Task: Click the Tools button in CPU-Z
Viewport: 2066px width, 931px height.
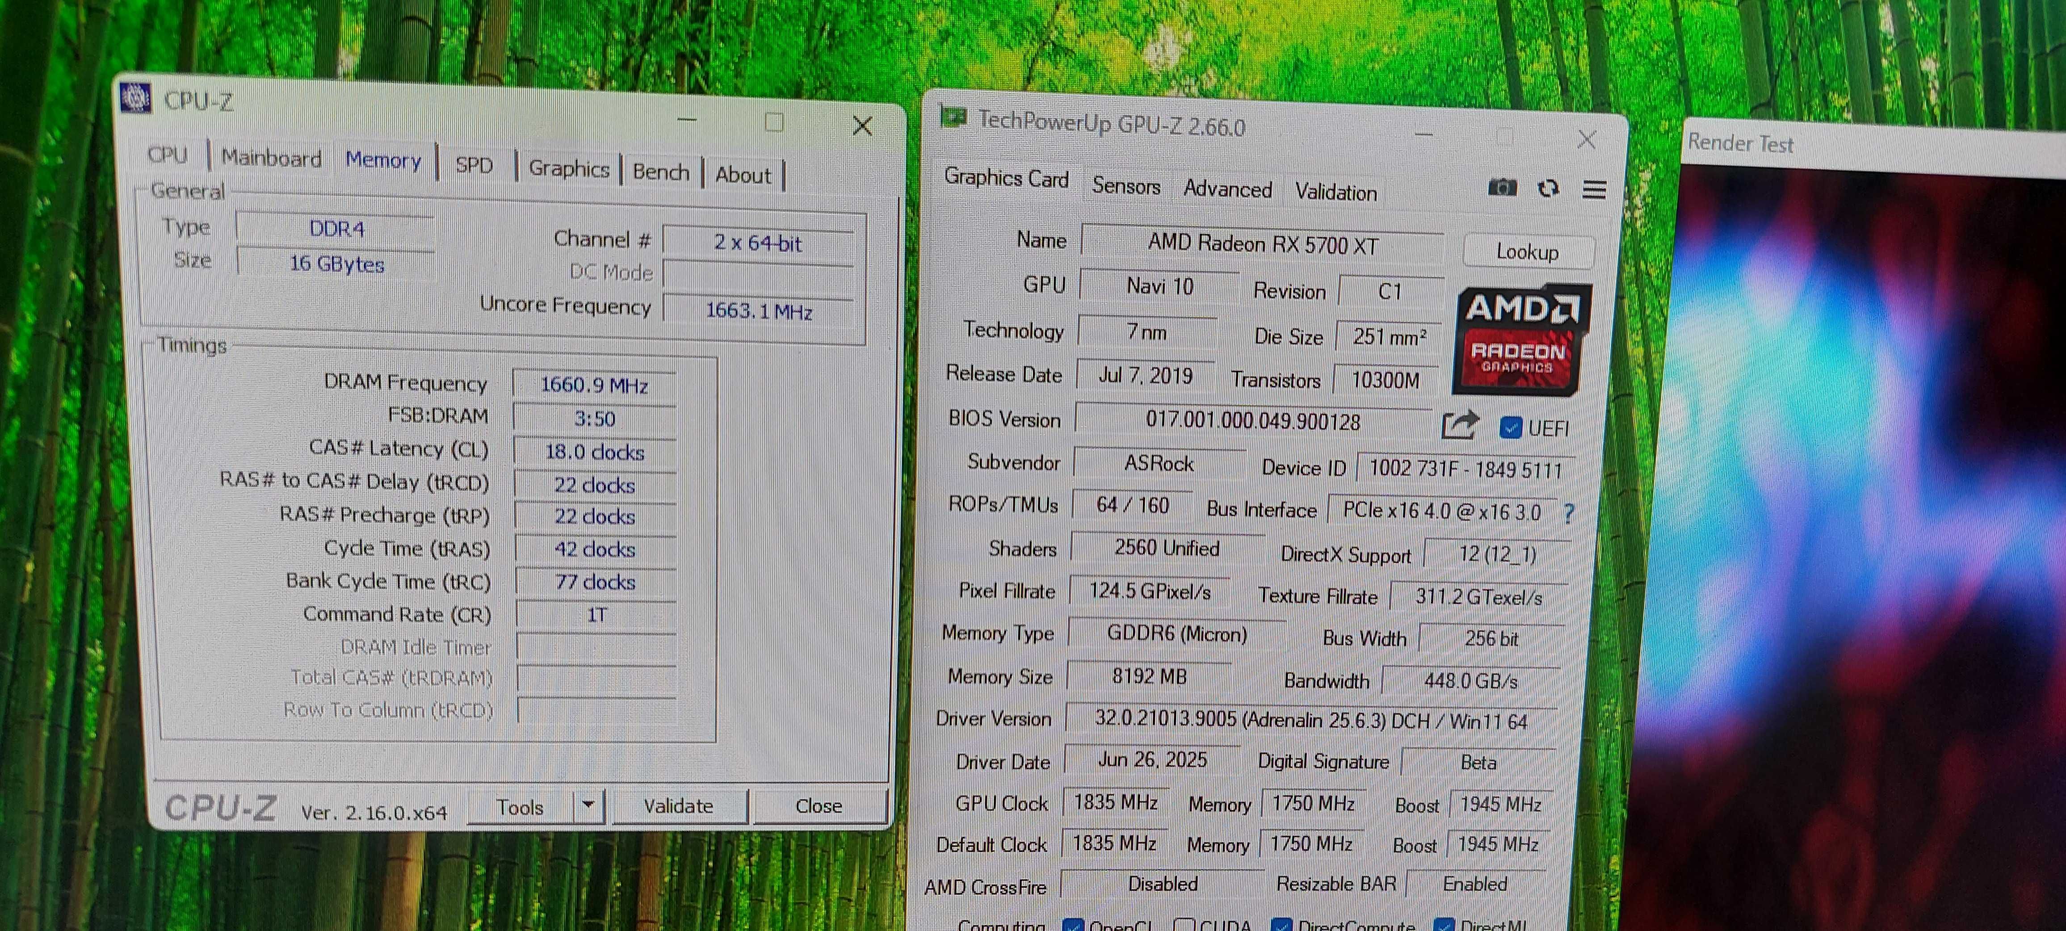Action: pos(520,807)
